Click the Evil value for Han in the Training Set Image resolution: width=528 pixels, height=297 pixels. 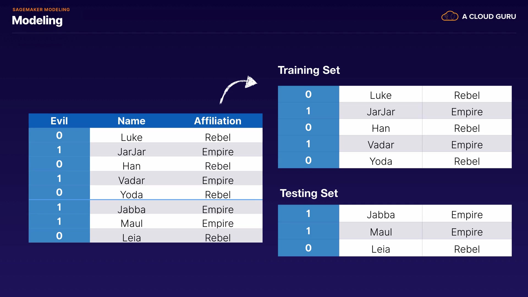308,127
